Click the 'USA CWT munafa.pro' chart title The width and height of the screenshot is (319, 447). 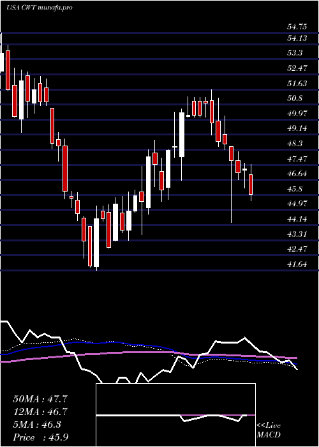coord(40,8)
